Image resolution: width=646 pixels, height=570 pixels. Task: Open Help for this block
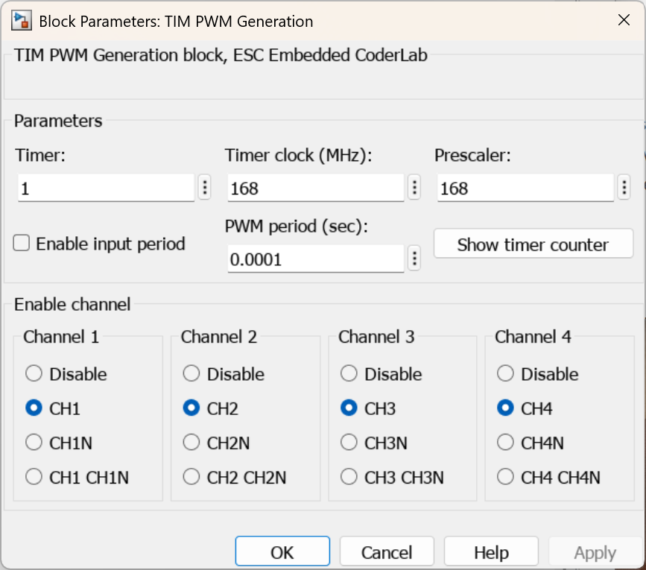[x=491, y=551]
